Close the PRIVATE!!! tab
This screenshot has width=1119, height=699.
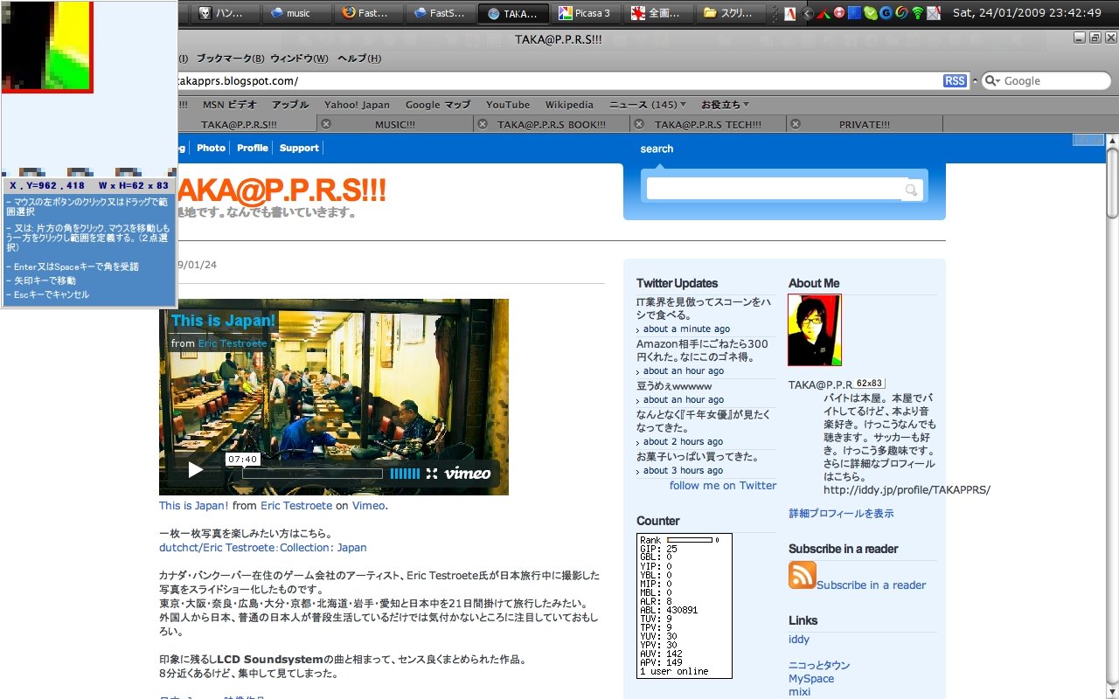click(x=796, y=124)
